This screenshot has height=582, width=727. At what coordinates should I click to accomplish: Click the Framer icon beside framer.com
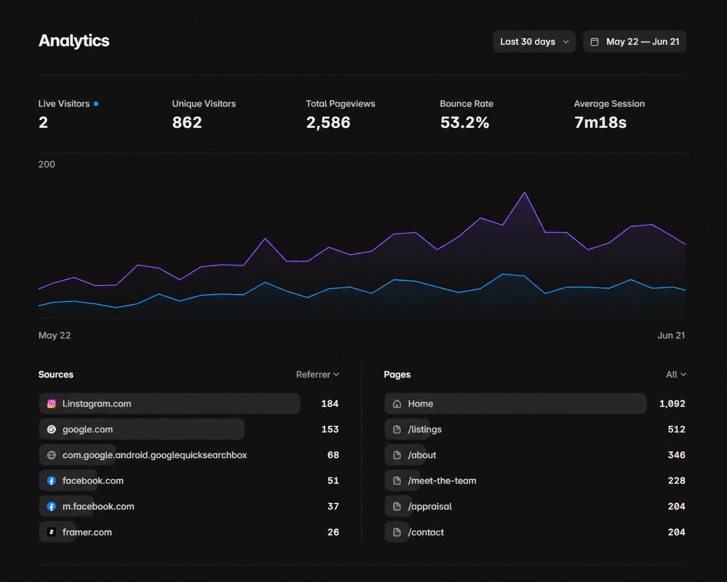51,532
